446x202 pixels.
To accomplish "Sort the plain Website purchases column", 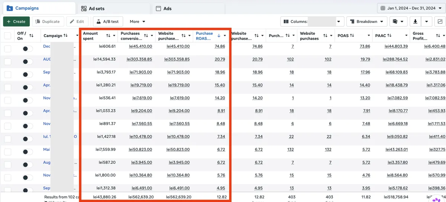I will pos(326,36).
